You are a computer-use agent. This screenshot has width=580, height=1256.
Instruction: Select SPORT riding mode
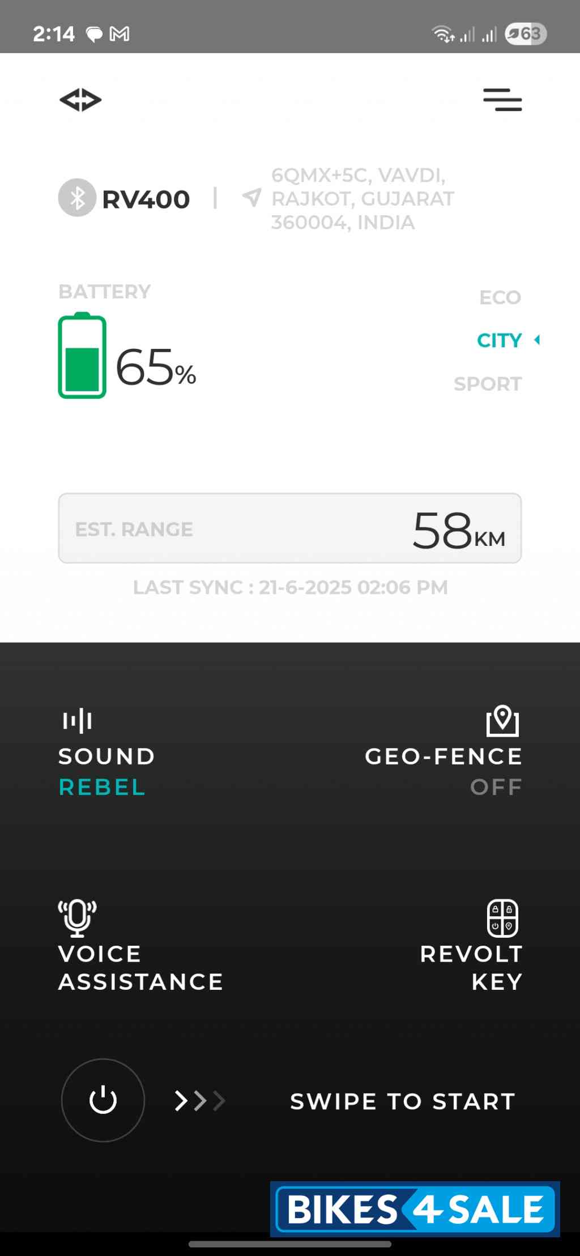tap(488, 384)
